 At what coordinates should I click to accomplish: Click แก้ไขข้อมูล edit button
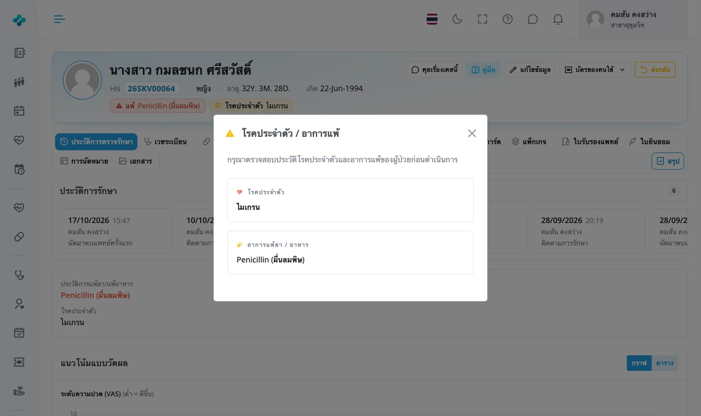tap(530, 70)
